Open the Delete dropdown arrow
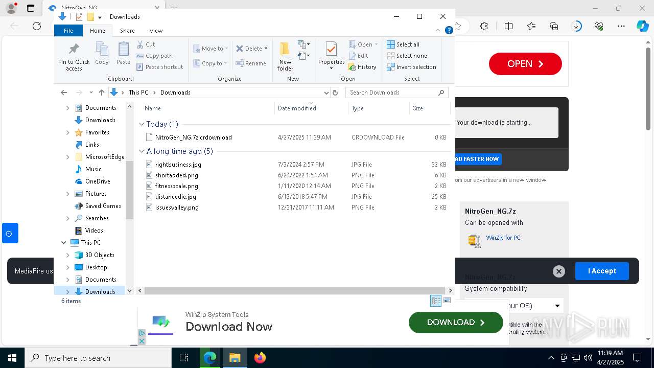The width and height of the screenshot is (654, 368). pyautogui.click(x=266, y=49)
